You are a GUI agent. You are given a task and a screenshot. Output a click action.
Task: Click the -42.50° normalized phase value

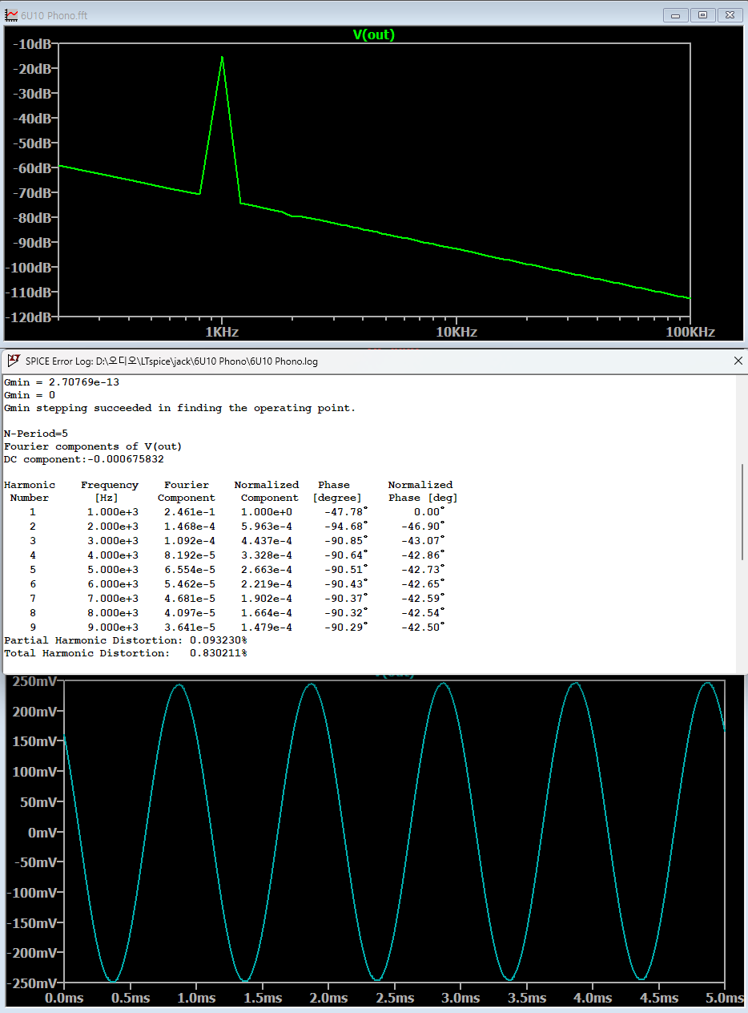pyautogui.click(x=423, y=627)
